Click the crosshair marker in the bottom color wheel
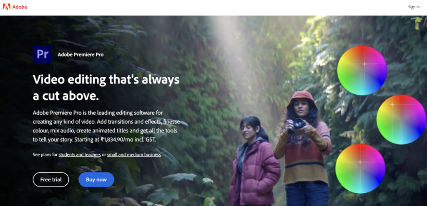This screenshot has width=427, height=206. [x=360, y=162]
